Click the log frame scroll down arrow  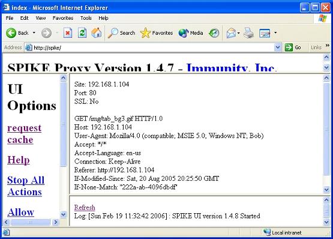click(x=326, y=222)
